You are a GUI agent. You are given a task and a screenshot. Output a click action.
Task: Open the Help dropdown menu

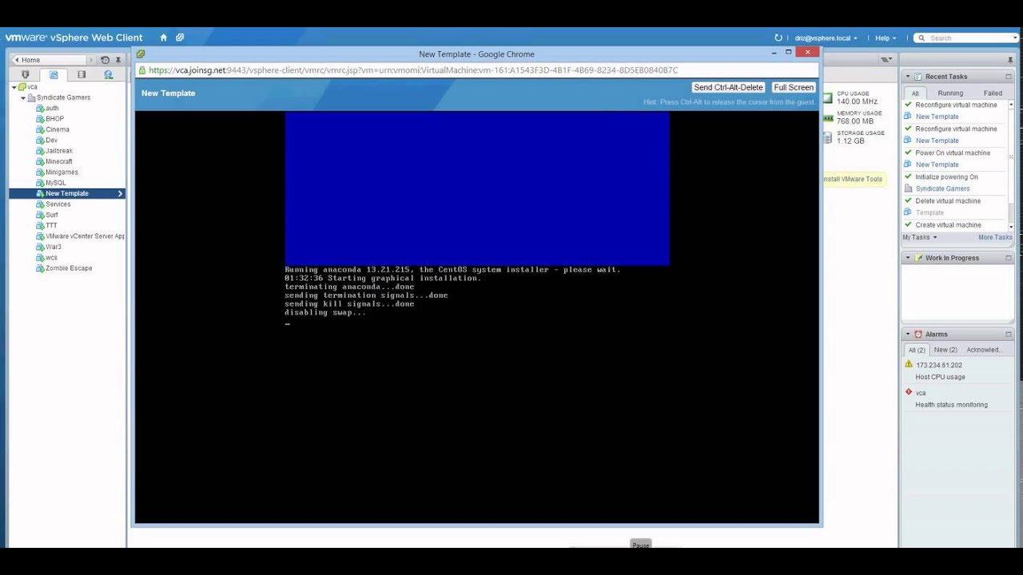tap(885, 38)
